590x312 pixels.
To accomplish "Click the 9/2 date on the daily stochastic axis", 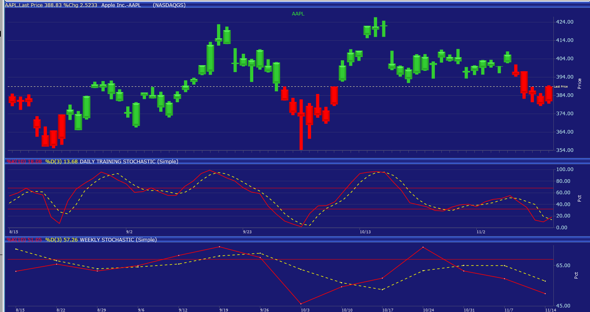I will point(129,232).
